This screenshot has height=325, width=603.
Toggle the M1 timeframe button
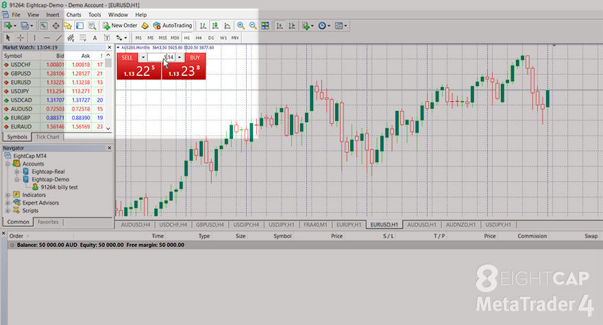138,38
